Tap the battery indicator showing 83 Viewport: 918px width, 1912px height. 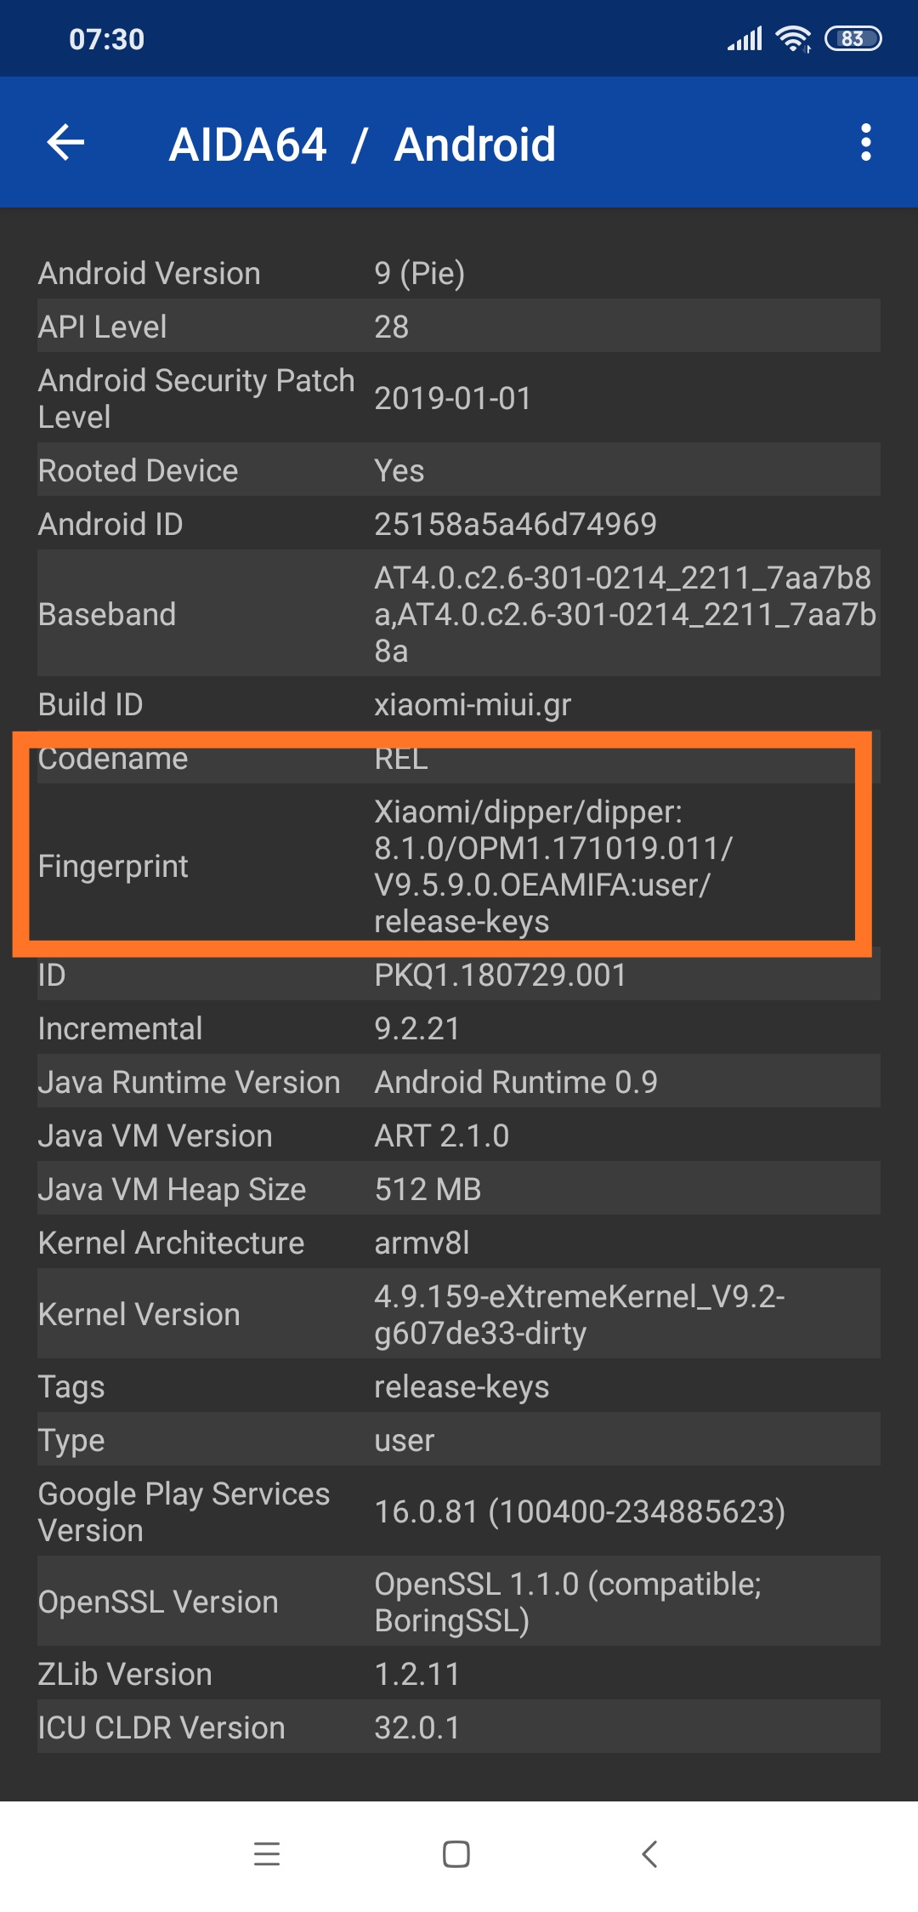point(853,39)
